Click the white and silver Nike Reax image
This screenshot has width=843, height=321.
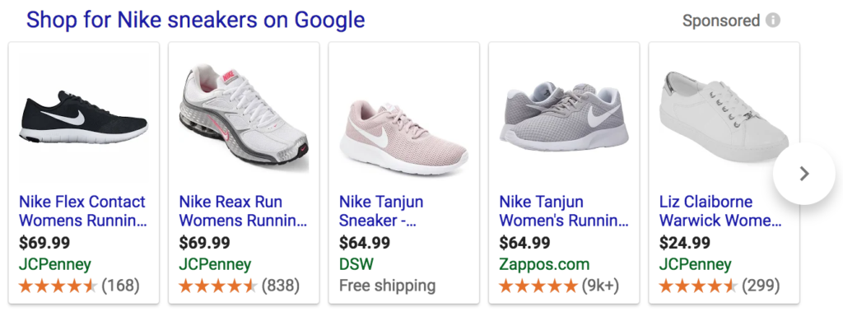pyautogui.click(x=244, y=119)
